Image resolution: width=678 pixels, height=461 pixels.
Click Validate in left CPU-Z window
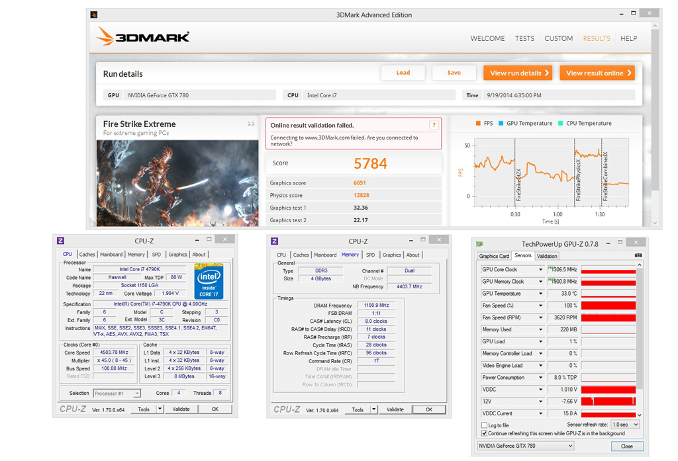181,409
